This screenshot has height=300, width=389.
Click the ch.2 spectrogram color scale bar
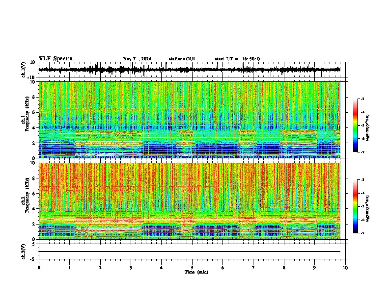click(356, 206)
